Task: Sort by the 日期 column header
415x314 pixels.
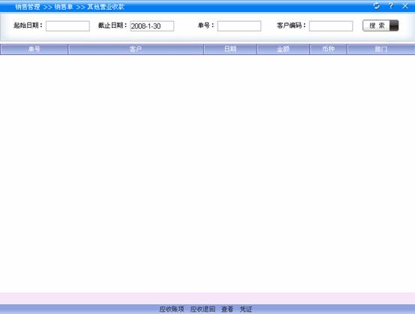Action: [230, 50]
